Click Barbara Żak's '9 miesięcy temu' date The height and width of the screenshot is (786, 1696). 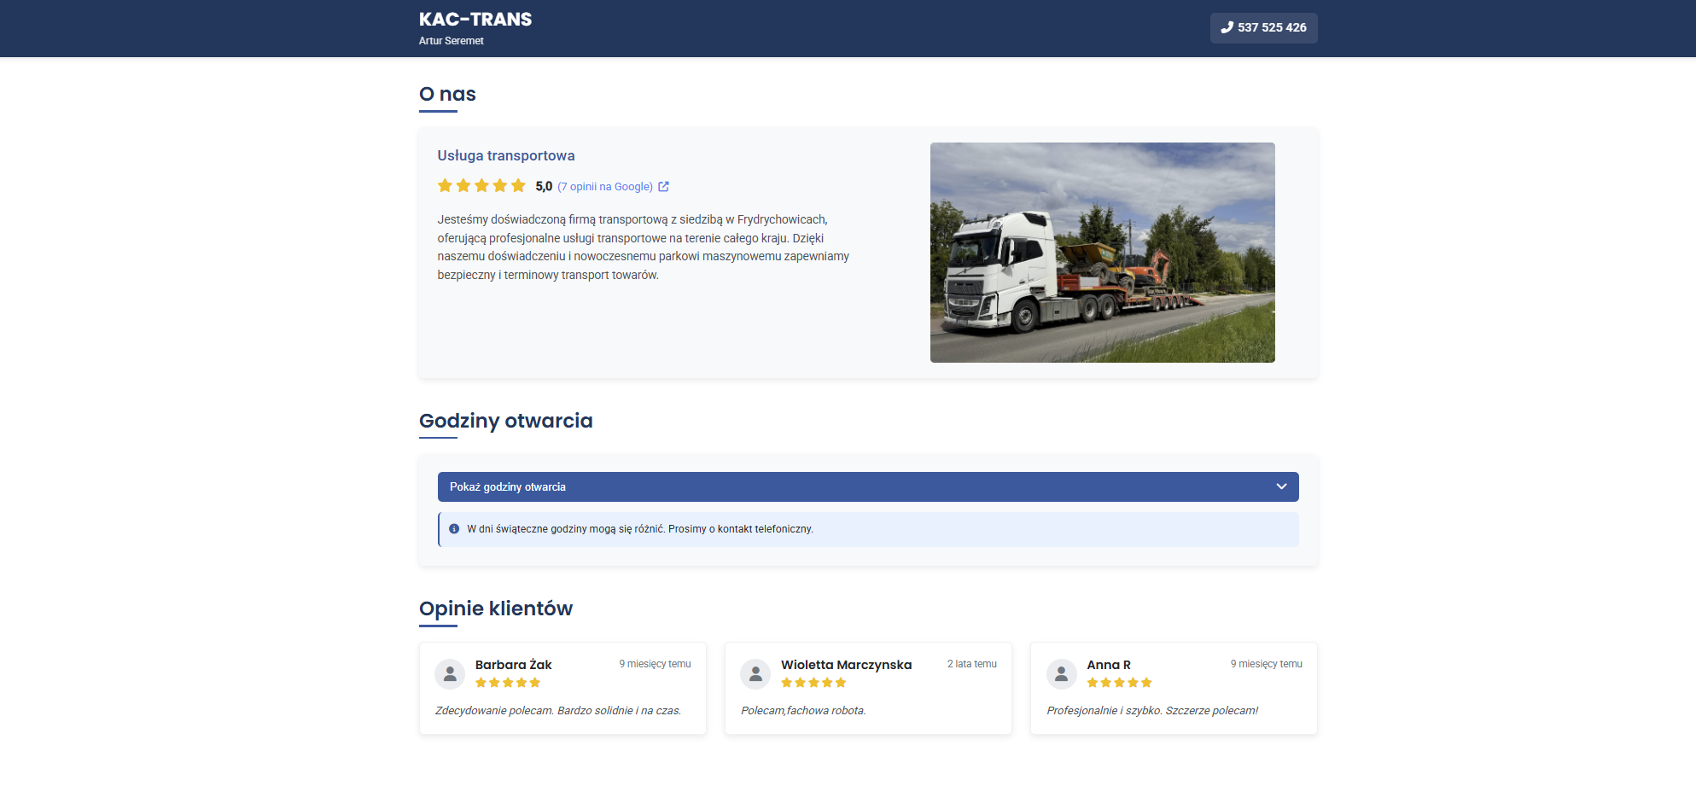coord(655,664)
